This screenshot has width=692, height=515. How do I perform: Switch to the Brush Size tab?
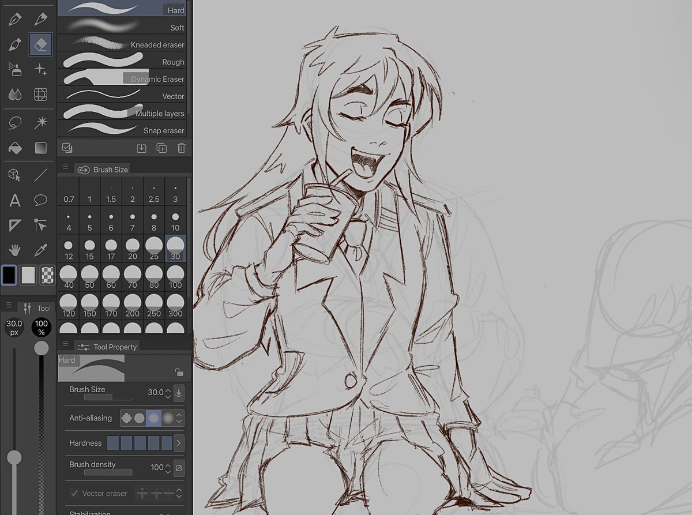[101, 169]
